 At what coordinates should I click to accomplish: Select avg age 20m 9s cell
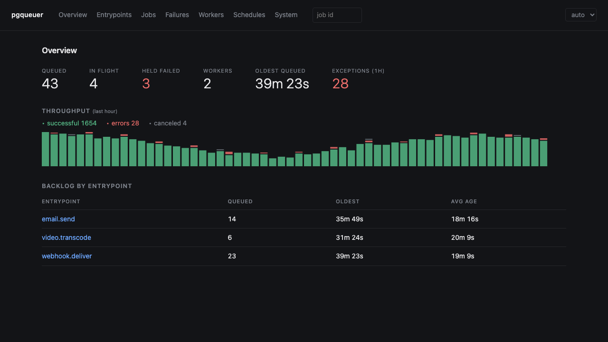pos(463,237)
